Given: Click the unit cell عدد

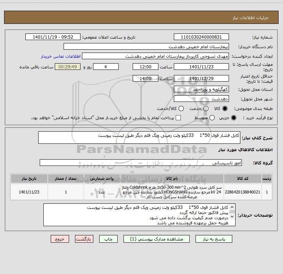Looking at the screenshot, I should pos(102,192).
